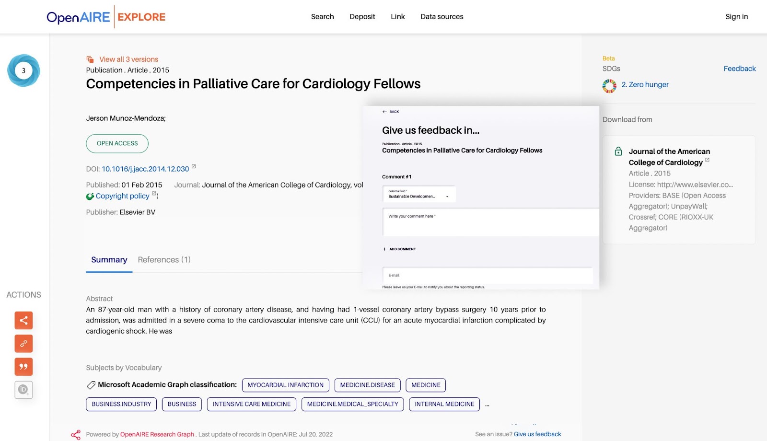Viewport: 767px width, 441px height.
Task: Click the ADD COMMENT button
Action: click(399, 249)
